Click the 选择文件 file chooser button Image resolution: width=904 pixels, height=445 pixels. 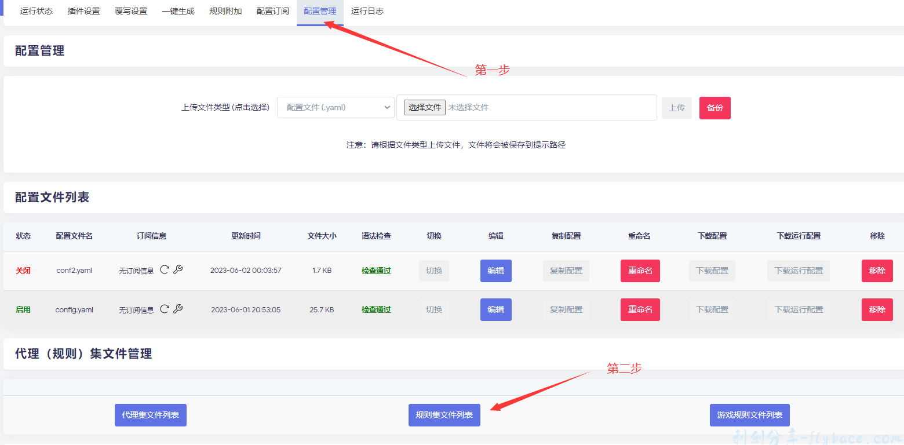[424, 107]
